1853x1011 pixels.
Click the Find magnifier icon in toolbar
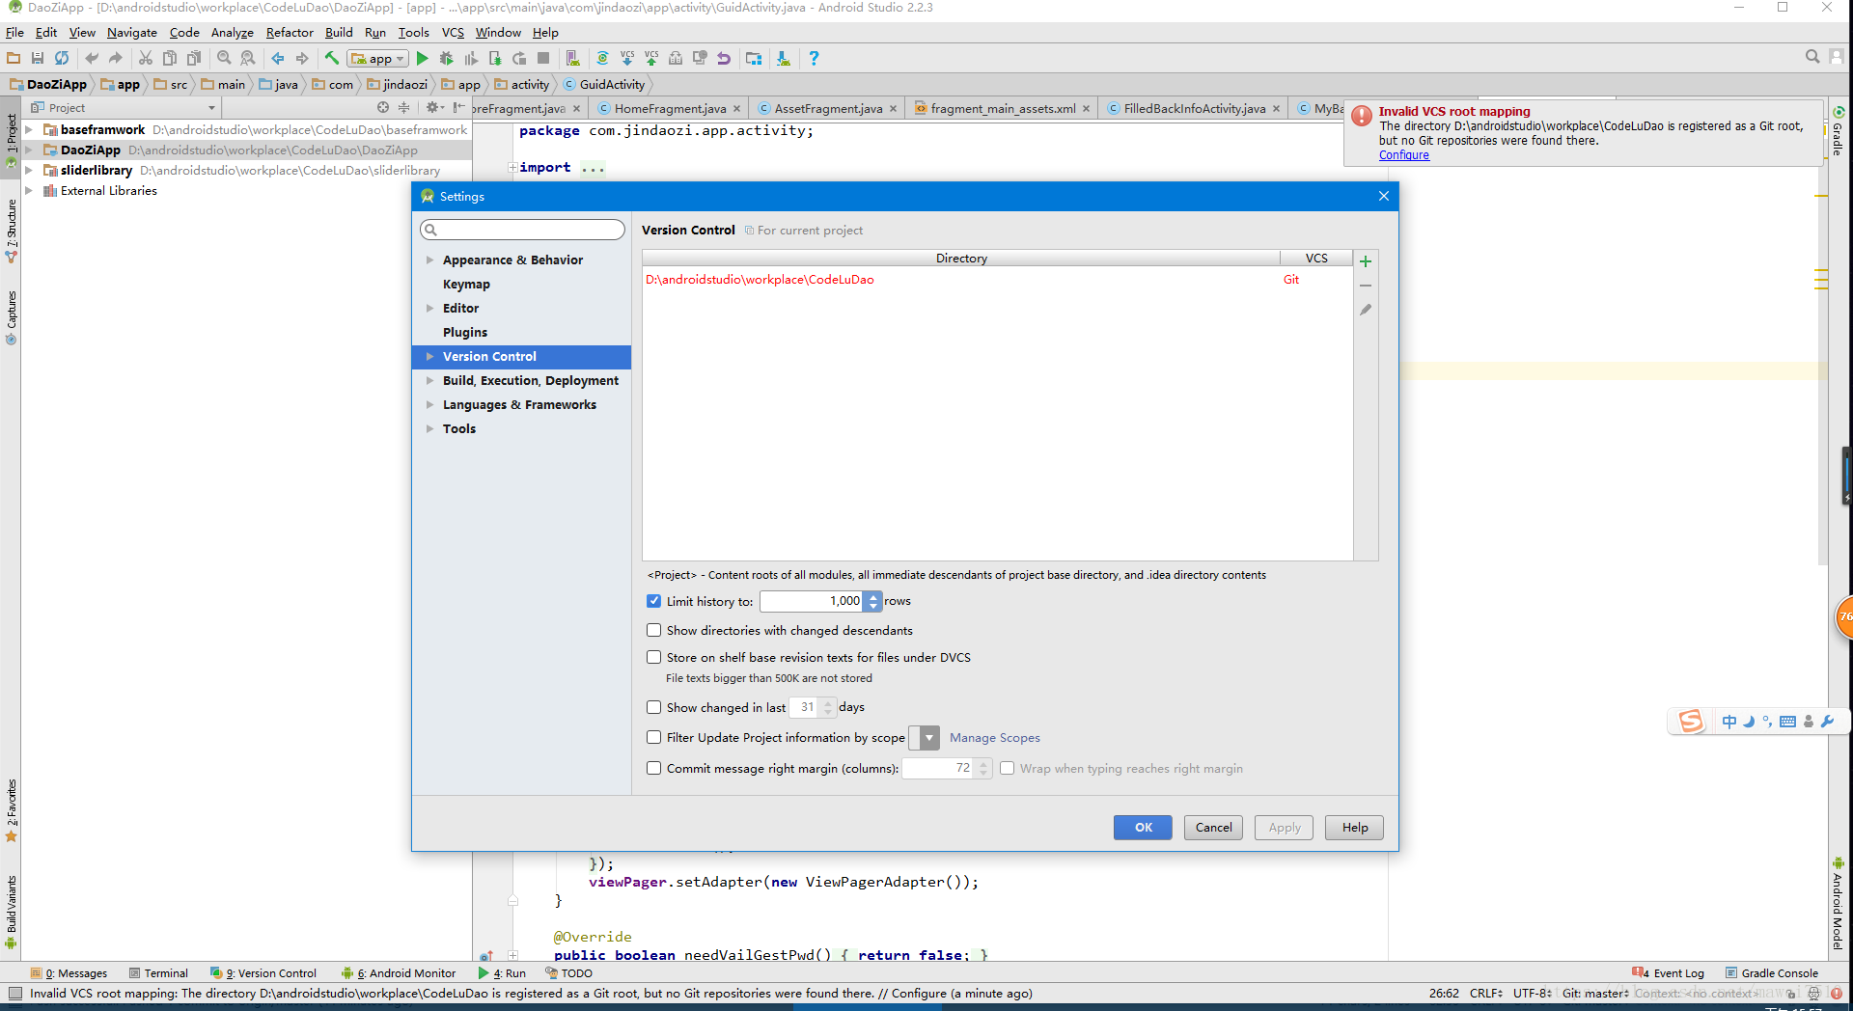224,59
